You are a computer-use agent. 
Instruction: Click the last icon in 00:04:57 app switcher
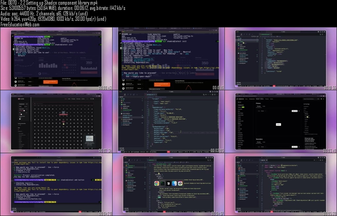click(180, 183)
